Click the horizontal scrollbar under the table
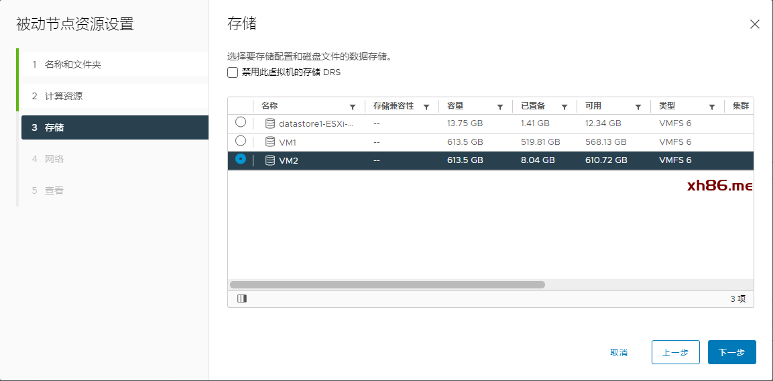The width and height of the screenshot is (773, 381). (x=388, y=284)
